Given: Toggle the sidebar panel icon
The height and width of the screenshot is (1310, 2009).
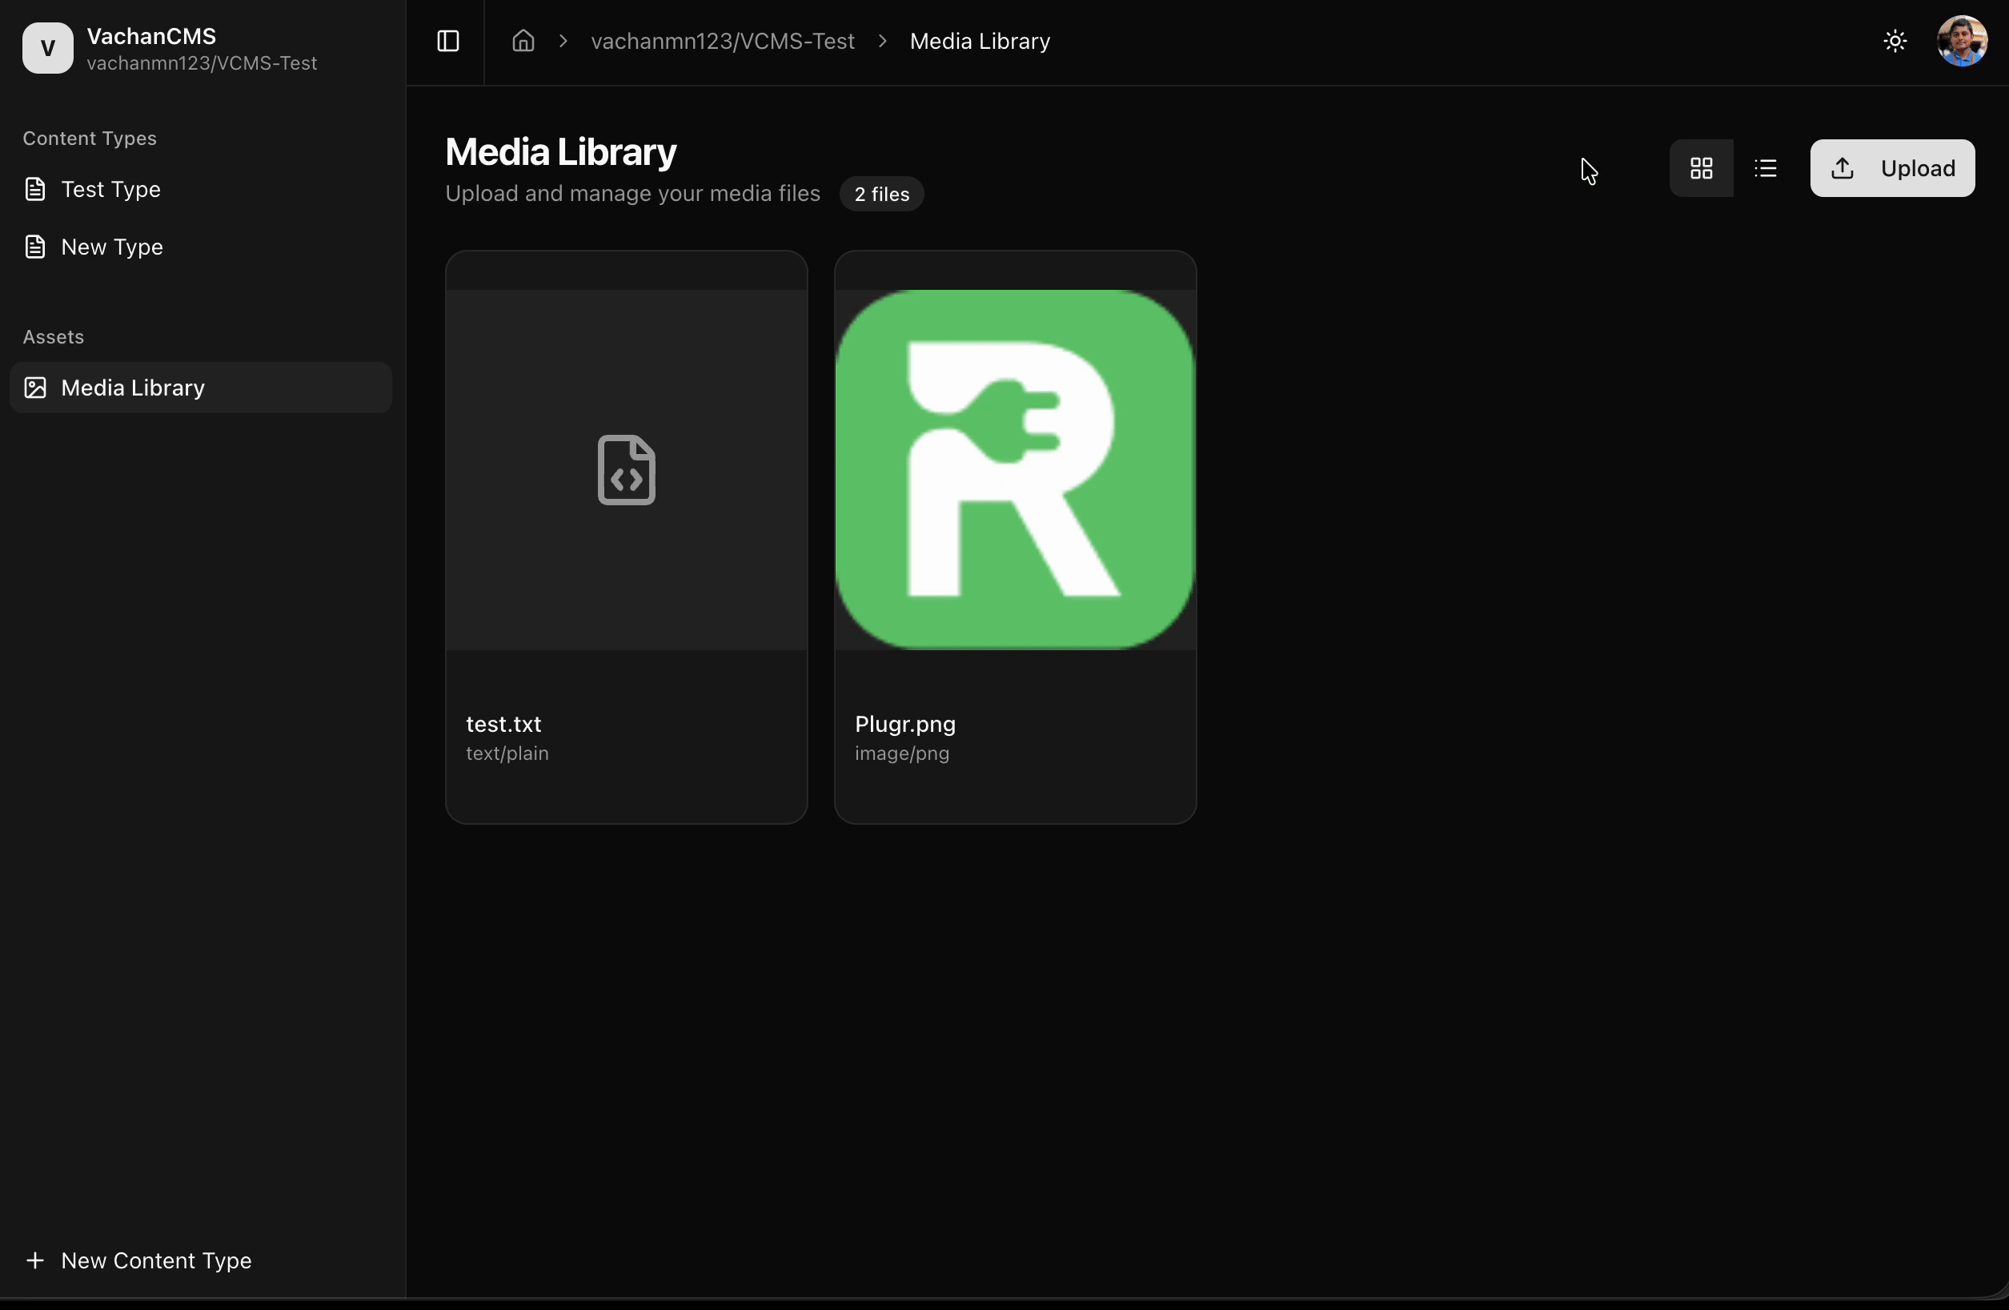Looking at the screenshot, I should 447,42.
